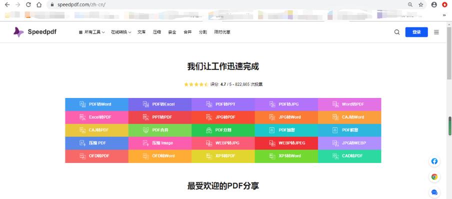The width and height of the screenshot is (452, 199).
Task: Open the JPG转WEBP tool tile
Action: coord(349,143)
